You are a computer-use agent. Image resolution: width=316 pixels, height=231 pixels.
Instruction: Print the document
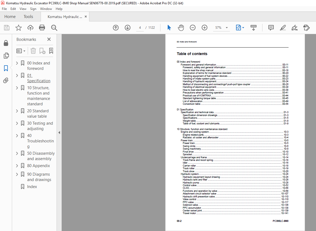coord(42,28)
